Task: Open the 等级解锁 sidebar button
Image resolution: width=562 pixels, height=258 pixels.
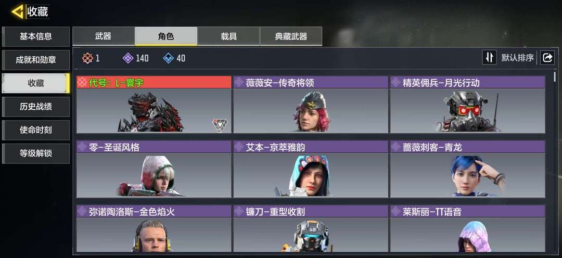Action: (x=36, y=153)
